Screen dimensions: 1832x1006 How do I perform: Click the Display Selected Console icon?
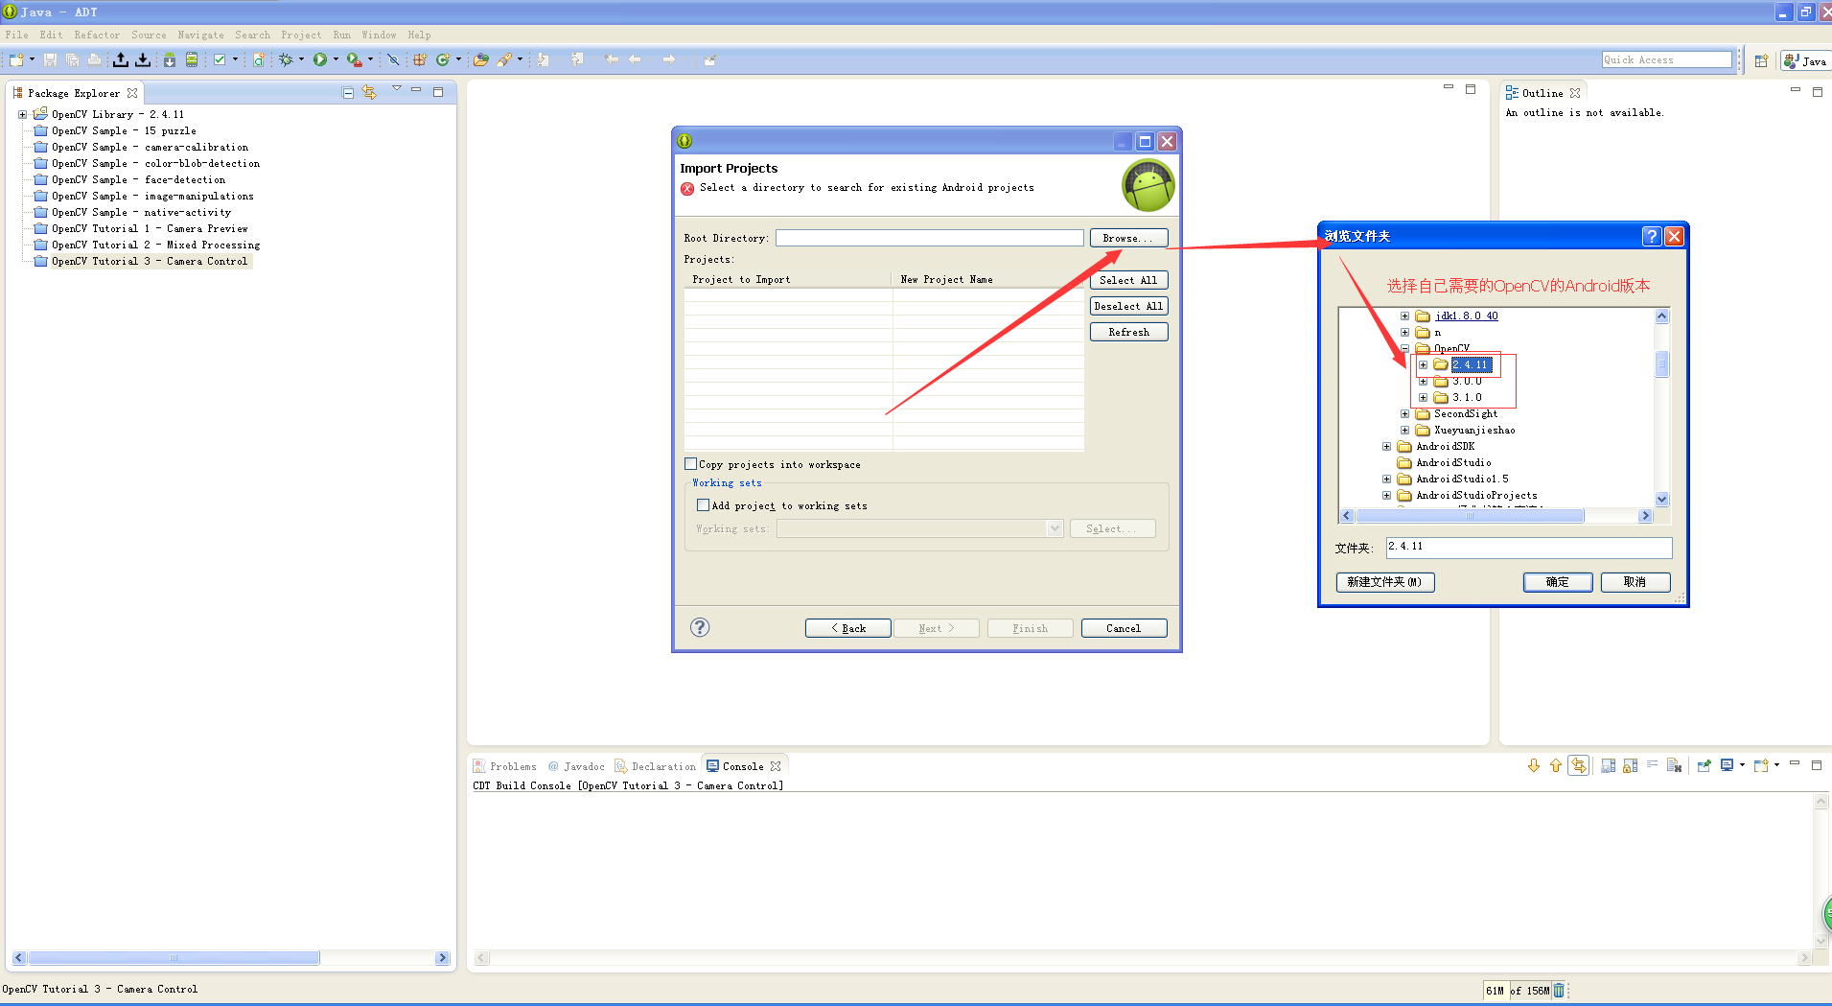click(x=1727, y=765)
